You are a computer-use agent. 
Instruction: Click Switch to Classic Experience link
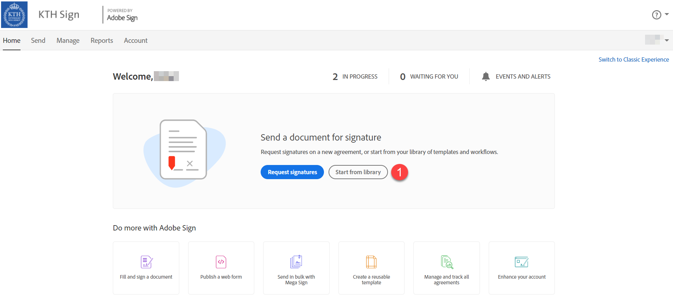(x=634, y=59)
